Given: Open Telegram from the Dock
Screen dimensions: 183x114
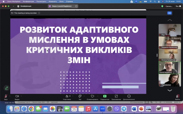Looking at the screenshot, I should click(124, 109).
